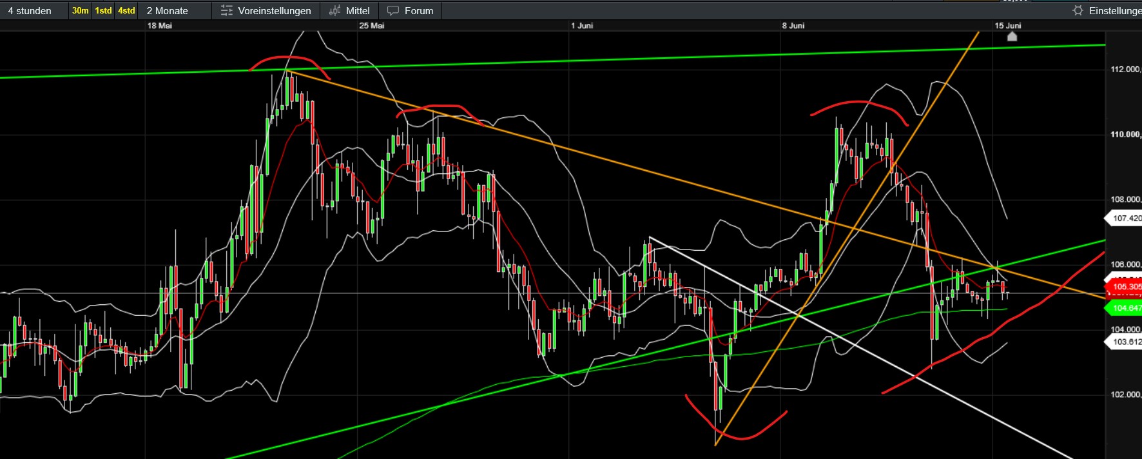This screenshot has width=1142, height=459.
Task: Click the 102.000 price axis label
Action: (x=1125, y=395)
